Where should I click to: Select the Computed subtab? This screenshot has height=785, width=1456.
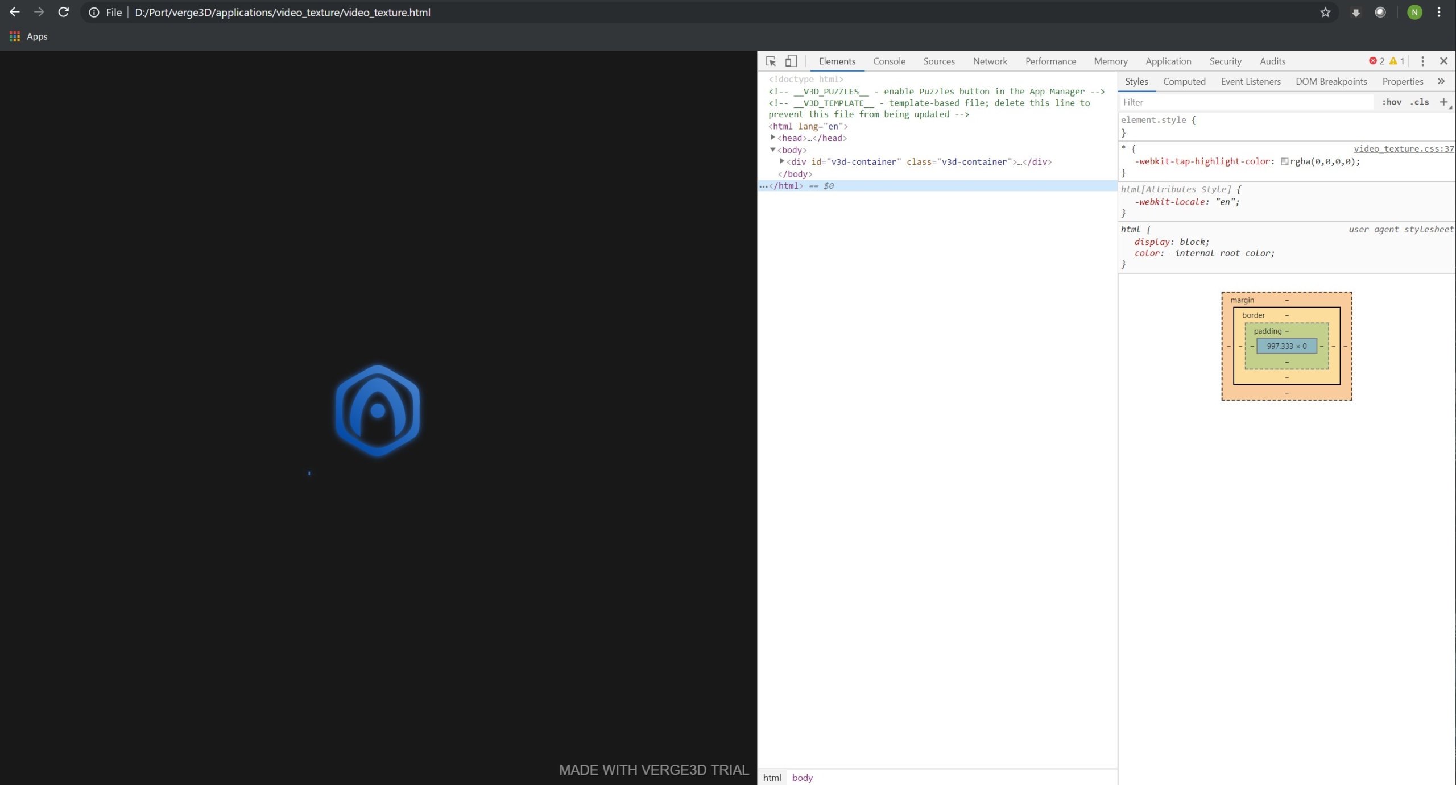point(1184,81)
